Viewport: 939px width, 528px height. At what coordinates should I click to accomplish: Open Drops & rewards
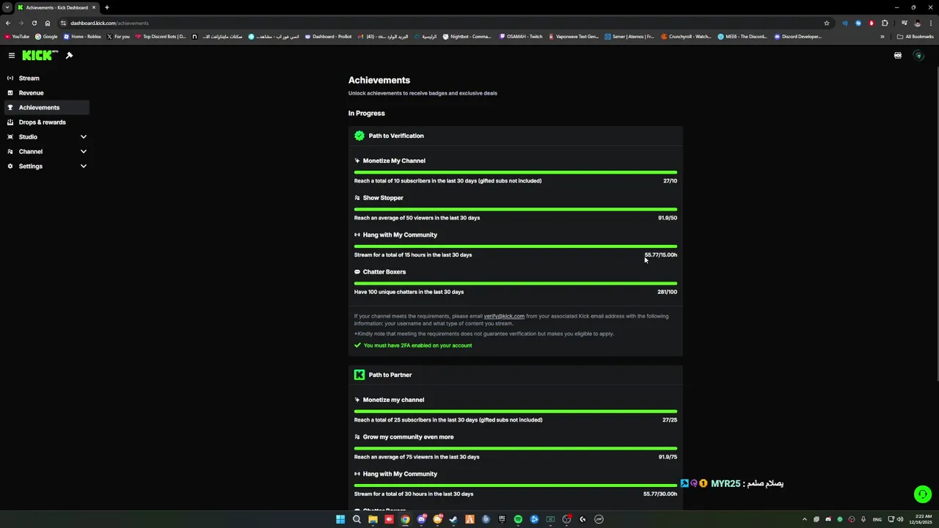[47, 122]
